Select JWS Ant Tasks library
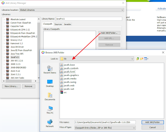Viewport: 166px width, 132px height. [x=17, y=78]
